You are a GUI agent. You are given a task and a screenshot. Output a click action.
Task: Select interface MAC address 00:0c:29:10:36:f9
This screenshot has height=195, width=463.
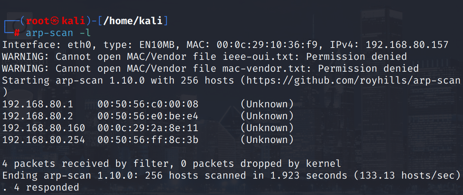click(267, 45)
